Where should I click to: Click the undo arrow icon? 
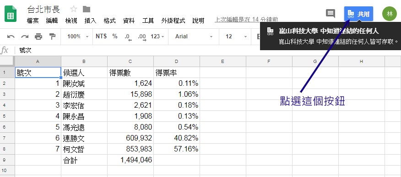point(11,36)
